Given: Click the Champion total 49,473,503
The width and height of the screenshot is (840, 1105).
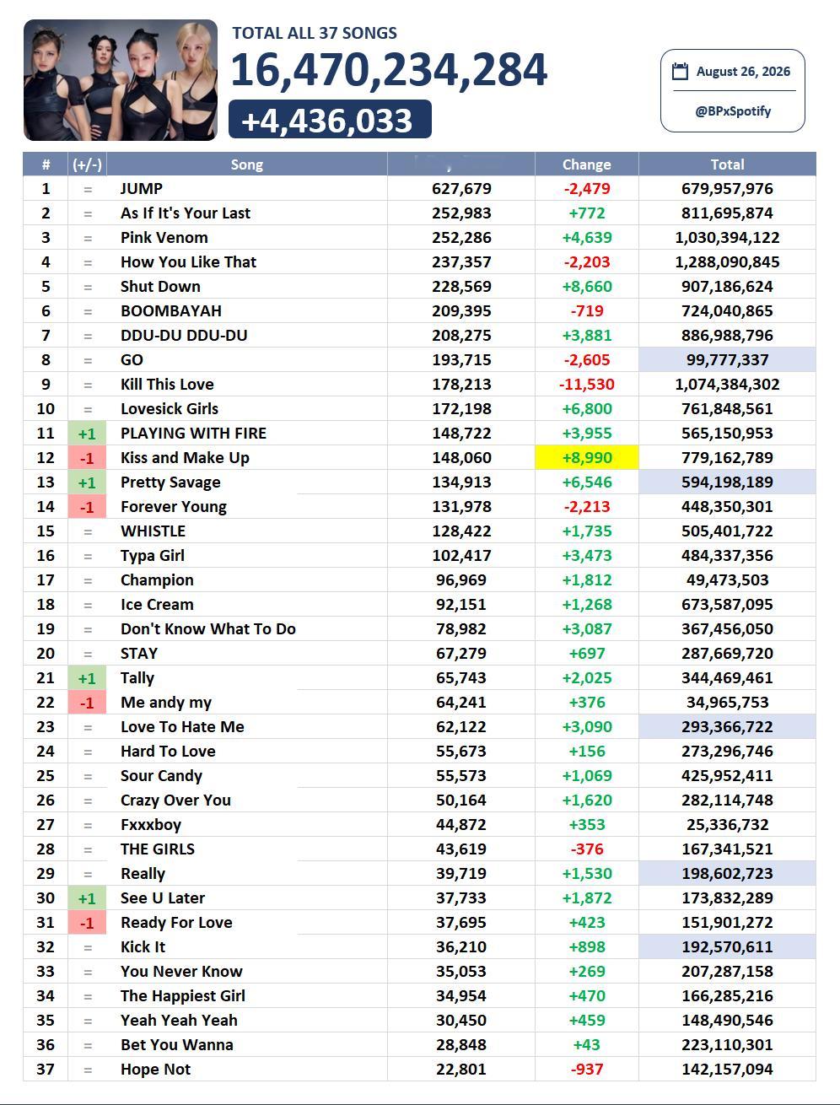Looking at the screenshot, I should click(x=727, y=580).
